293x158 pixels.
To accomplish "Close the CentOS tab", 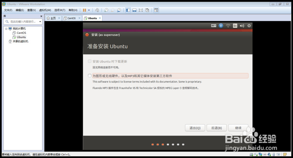I will [79, 18].
